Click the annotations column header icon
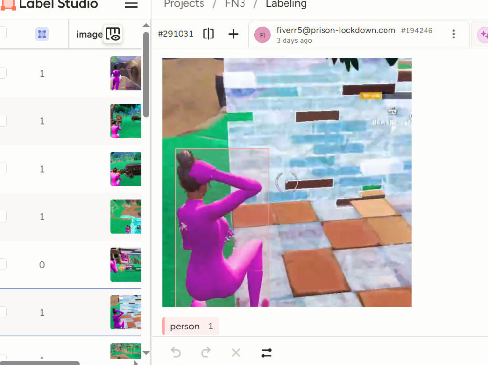 pyautogui.click(x=41, y=34)
